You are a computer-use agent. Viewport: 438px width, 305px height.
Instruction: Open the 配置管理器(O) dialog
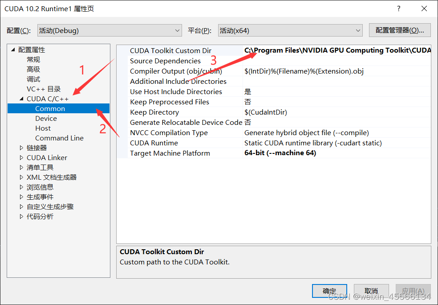point(399,30)
